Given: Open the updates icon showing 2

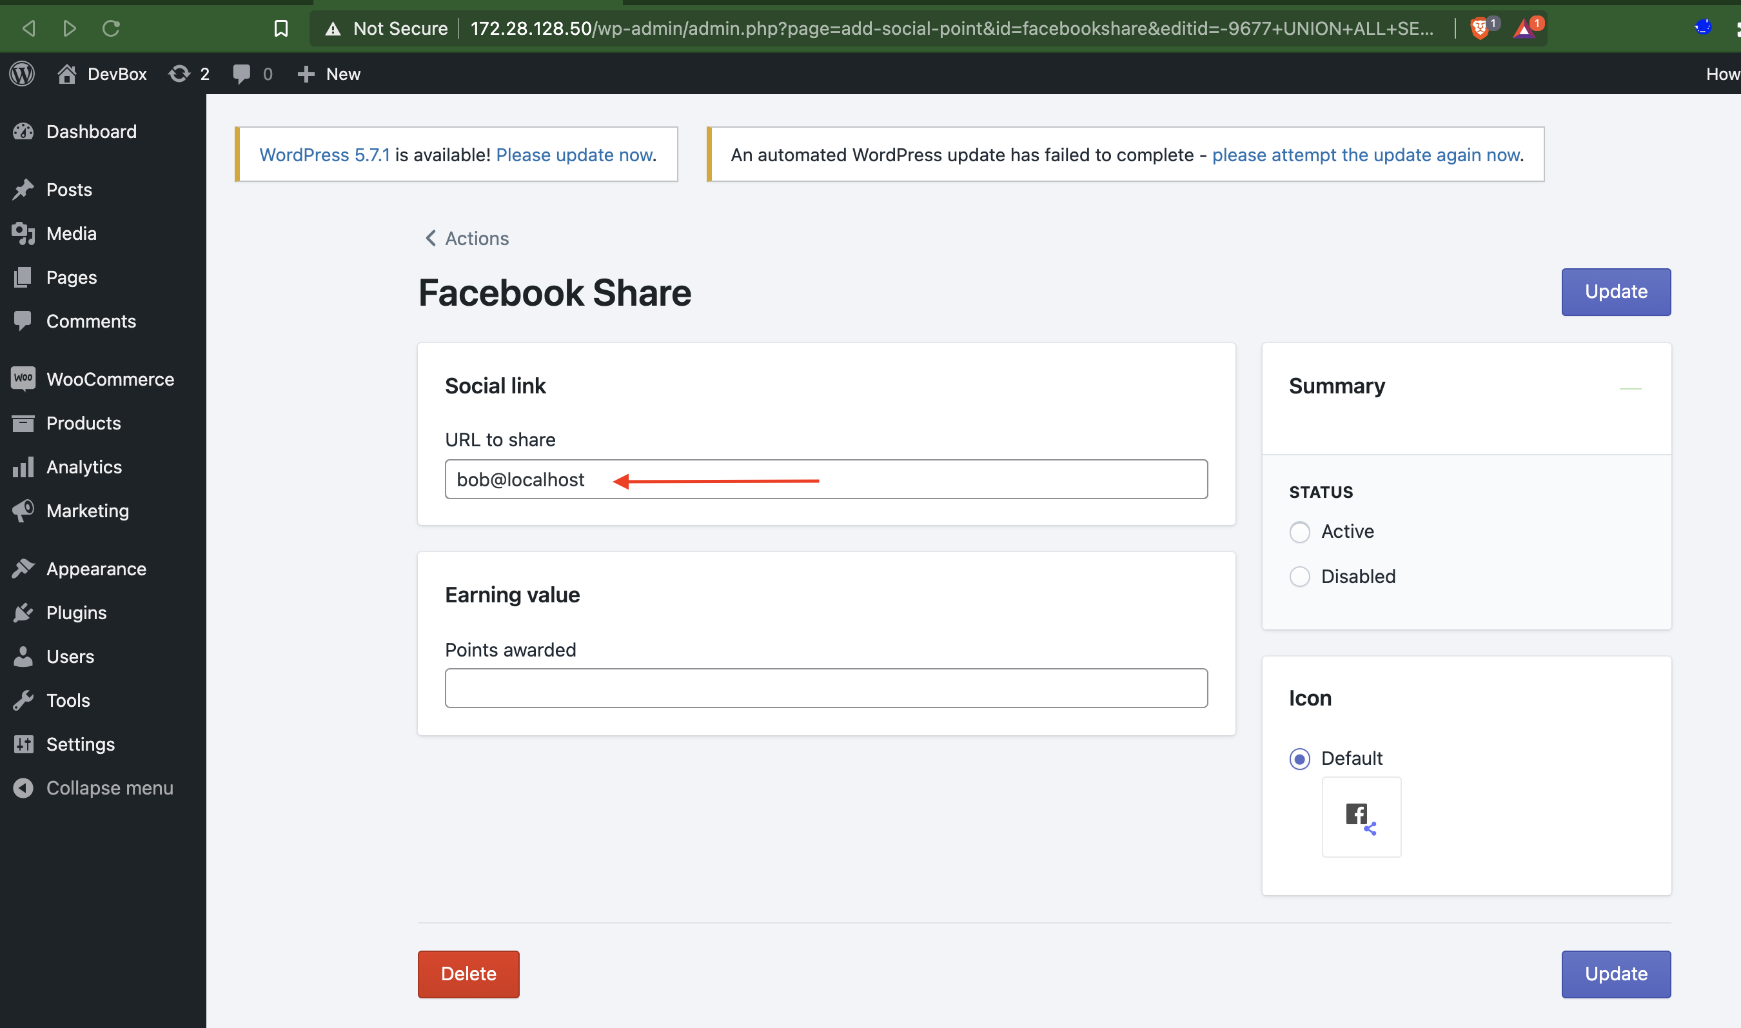Looking at the screenshot, I should pos(189,74).
